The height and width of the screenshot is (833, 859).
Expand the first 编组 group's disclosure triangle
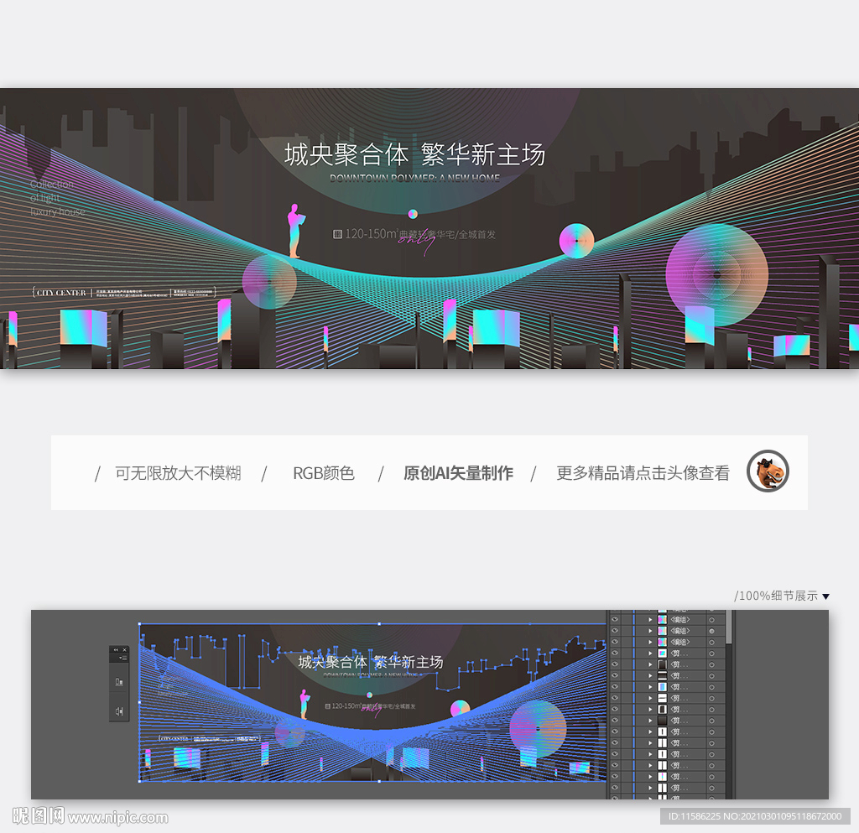(650, 620)
